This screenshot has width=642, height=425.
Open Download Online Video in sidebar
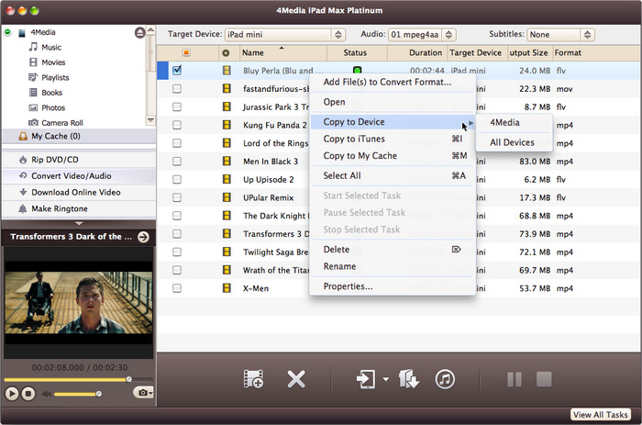click(x=75, y=192)
